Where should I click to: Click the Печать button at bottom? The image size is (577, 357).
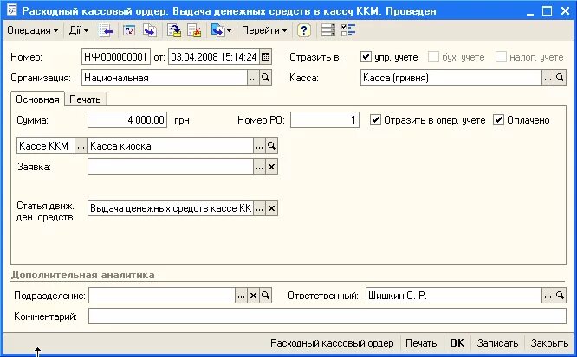pyautogui.click(x=421, y=343)
